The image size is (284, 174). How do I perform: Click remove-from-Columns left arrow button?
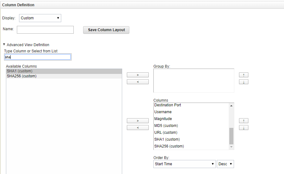[x=137, y=128]
